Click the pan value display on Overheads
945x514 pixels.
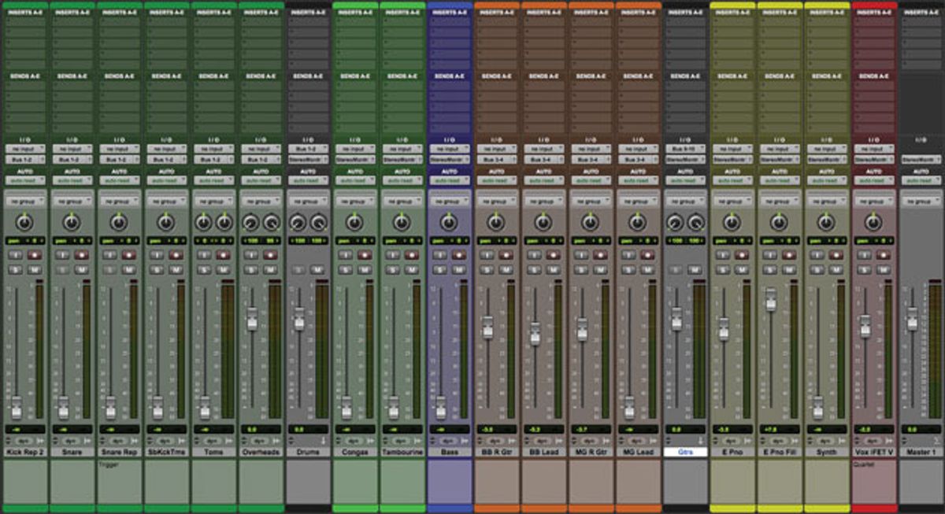261,240
